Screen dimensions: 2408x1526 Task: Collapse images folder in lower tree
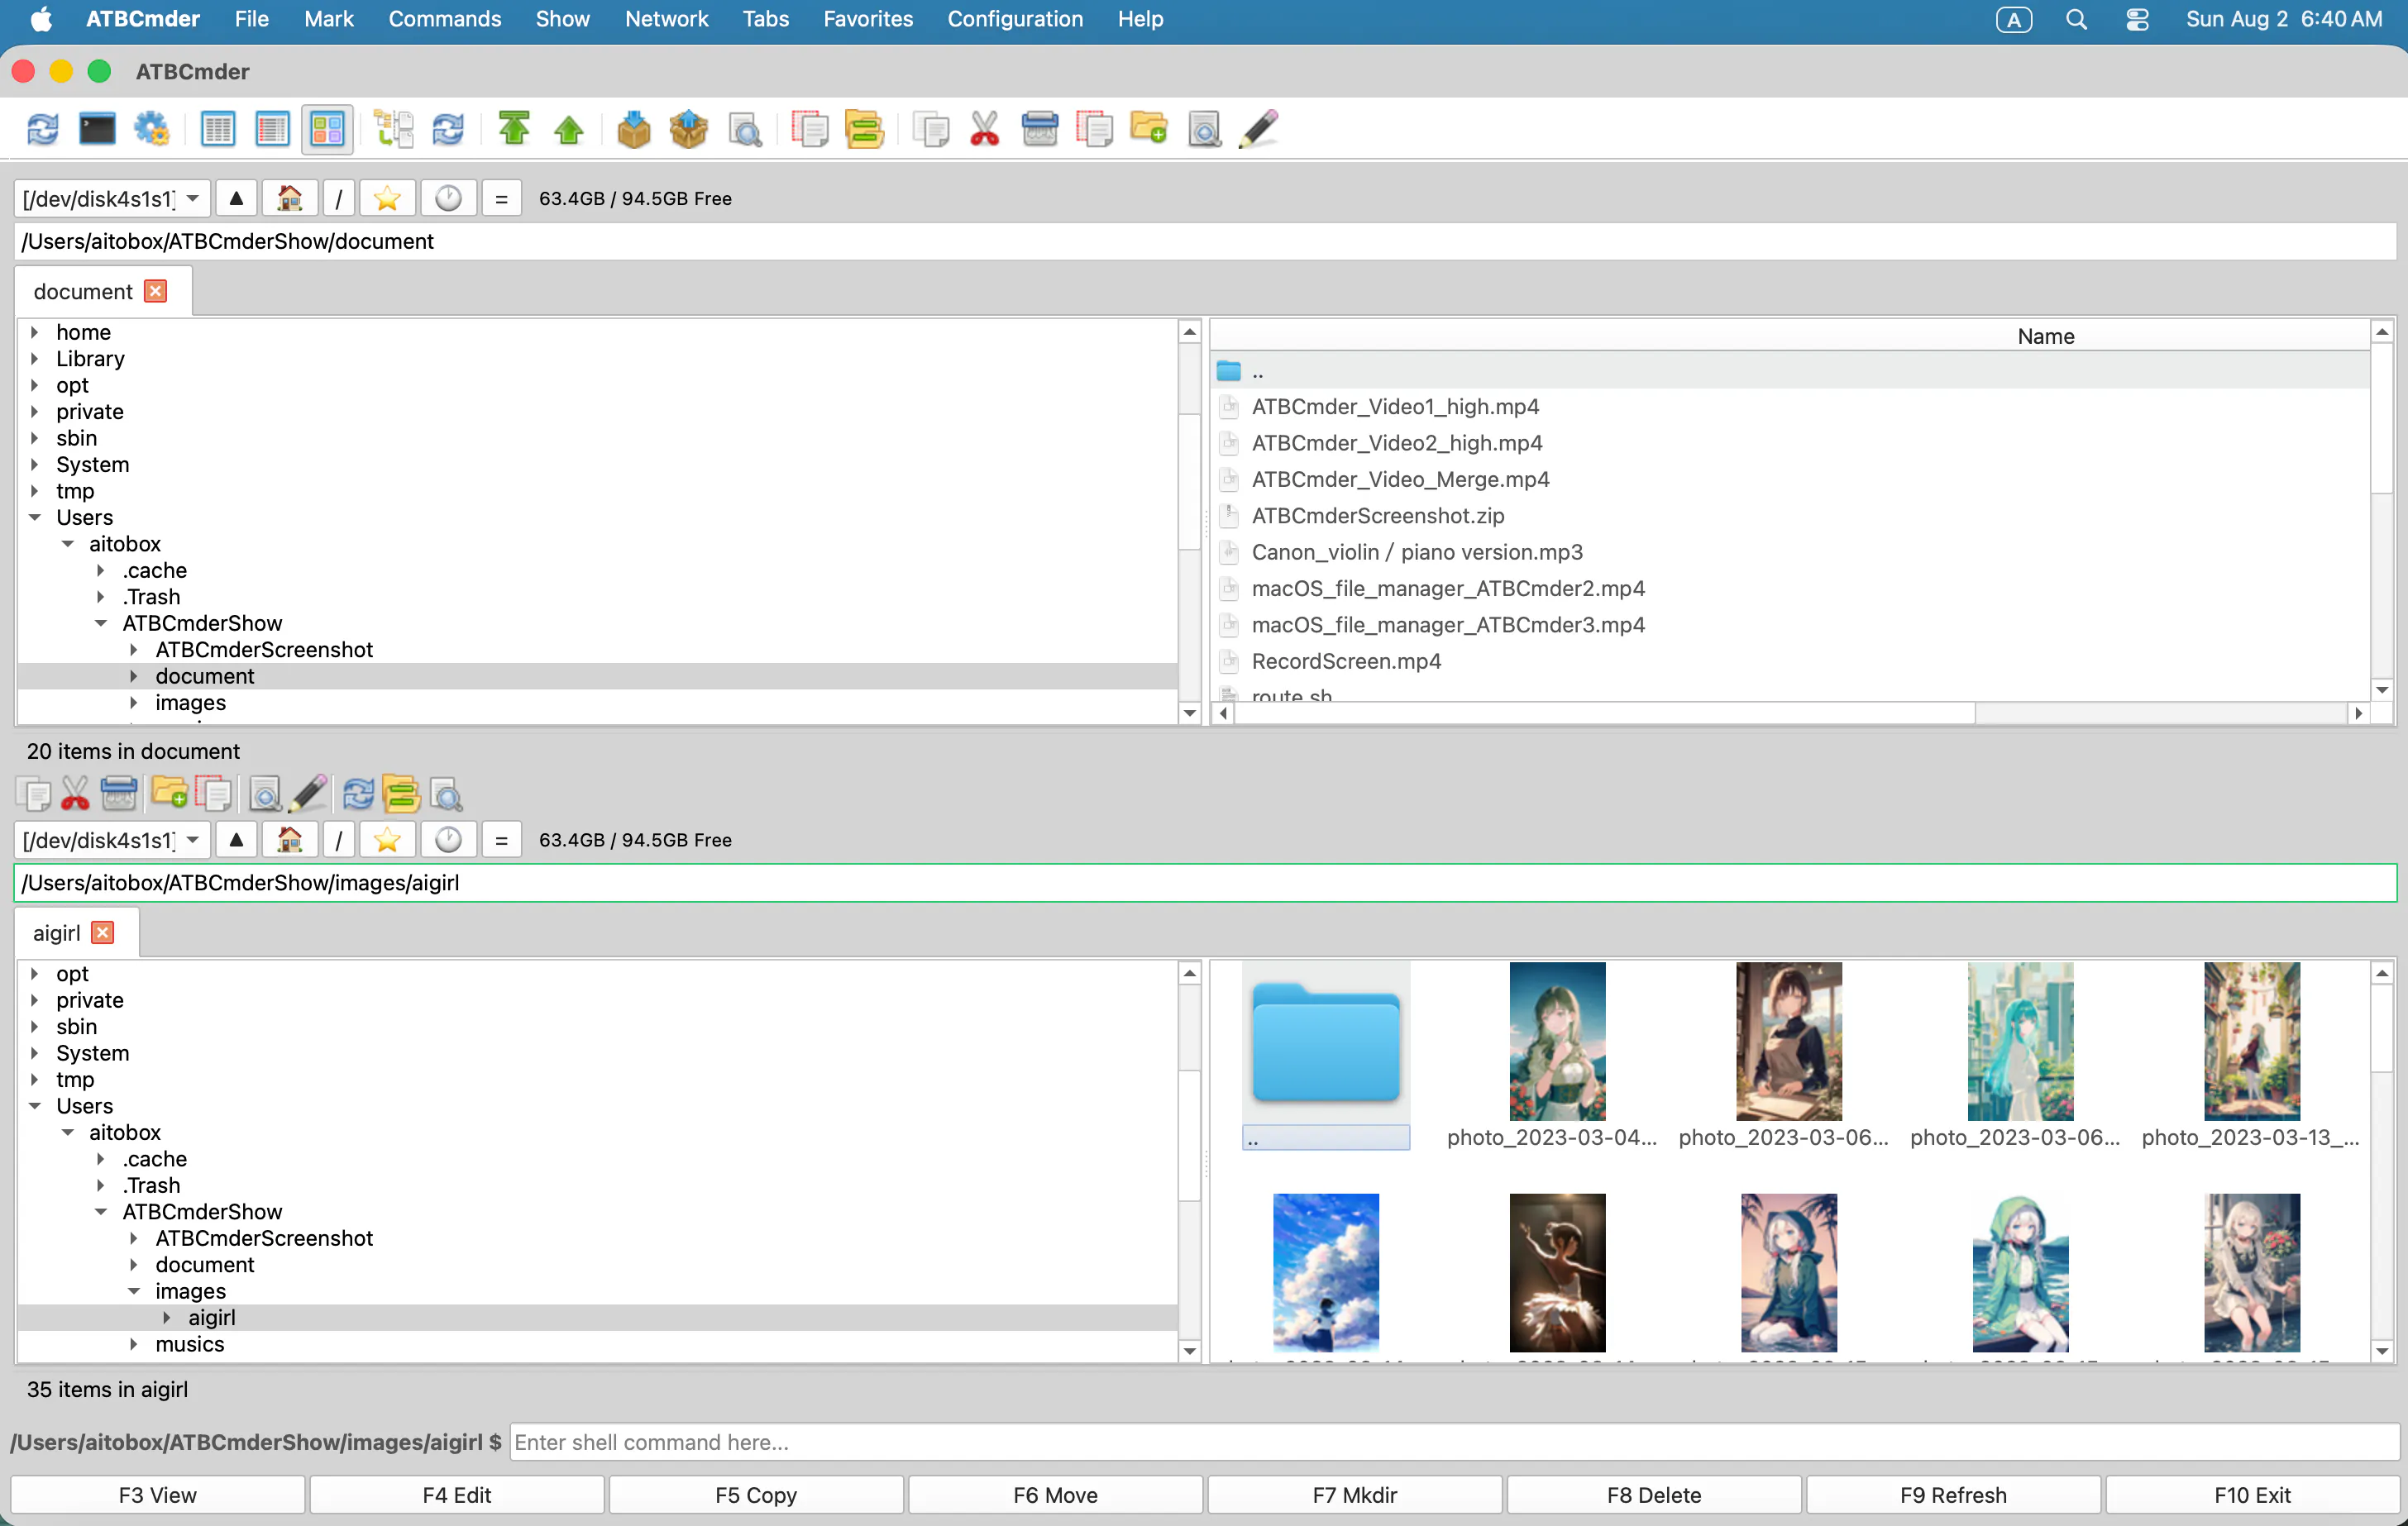(x=133, y=1291)
